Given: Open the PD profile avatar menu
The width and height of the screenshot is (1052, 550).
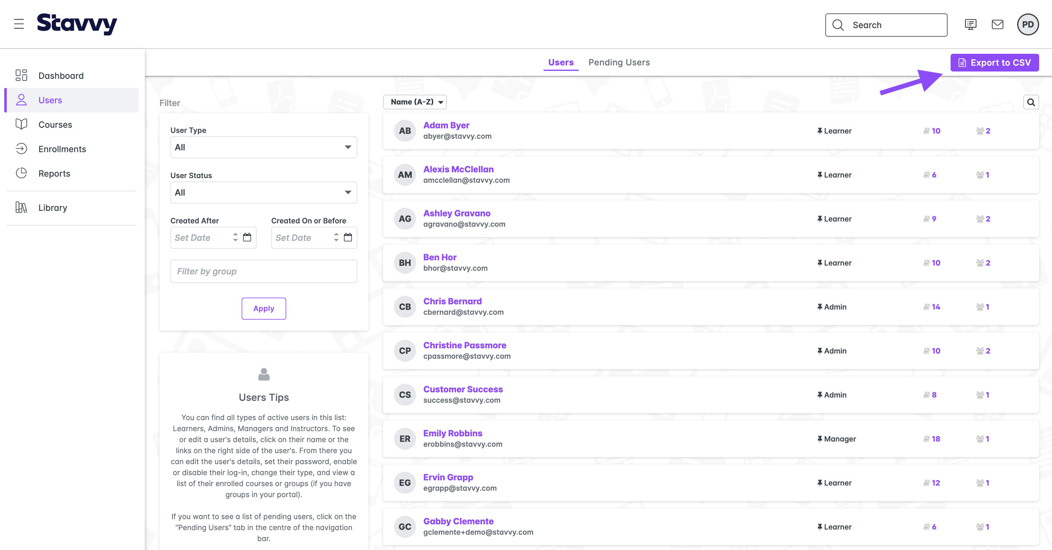Looking at the screenshot, I should point(1028,24).
